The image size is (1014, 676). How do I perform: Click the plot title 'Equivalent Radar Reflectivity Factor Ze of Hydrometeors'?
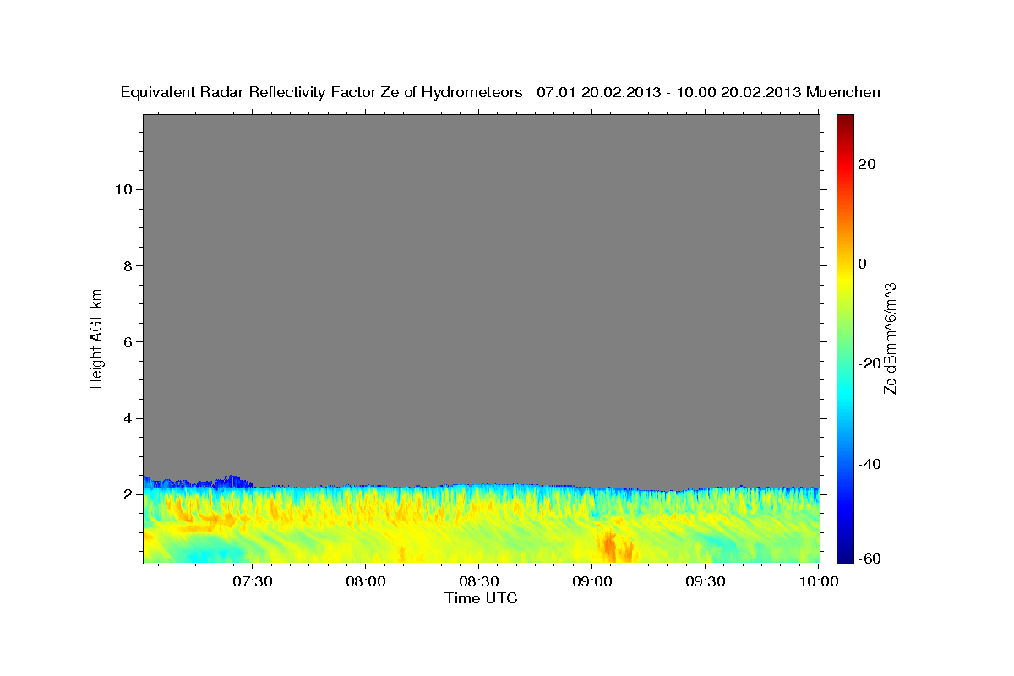click(x=322, y=92)
